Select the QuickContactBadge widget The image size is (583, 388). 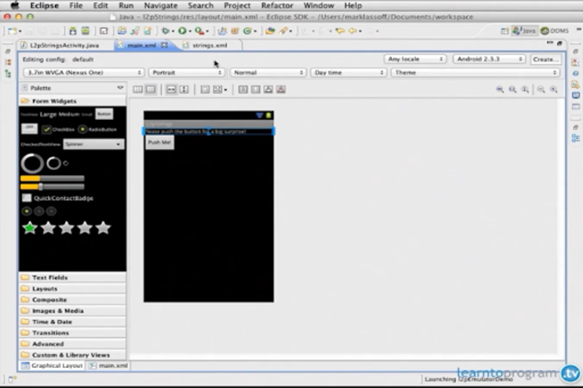57,198
